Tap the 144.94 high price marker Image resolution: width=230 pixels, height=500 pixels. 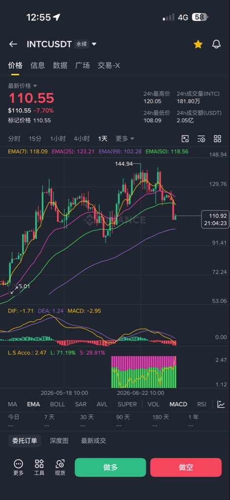tap(124, 164)
